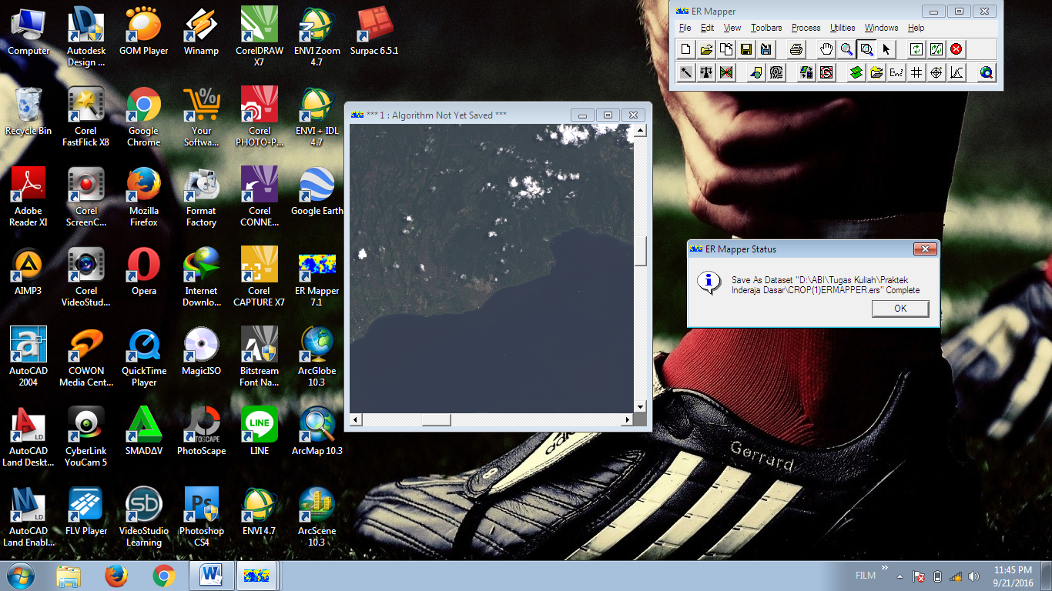Click the Copy window icon in ER Mapper toolbar
Image resolution: width=1052 pixels, height=591 pixels.
pos(725,49)
